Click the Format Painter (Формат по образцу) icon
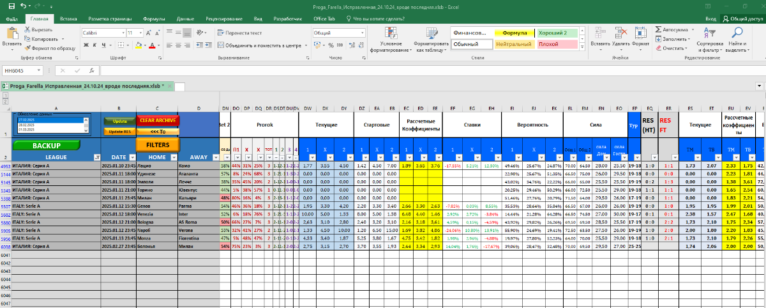The image size is (766, 308). pos(27,48)
